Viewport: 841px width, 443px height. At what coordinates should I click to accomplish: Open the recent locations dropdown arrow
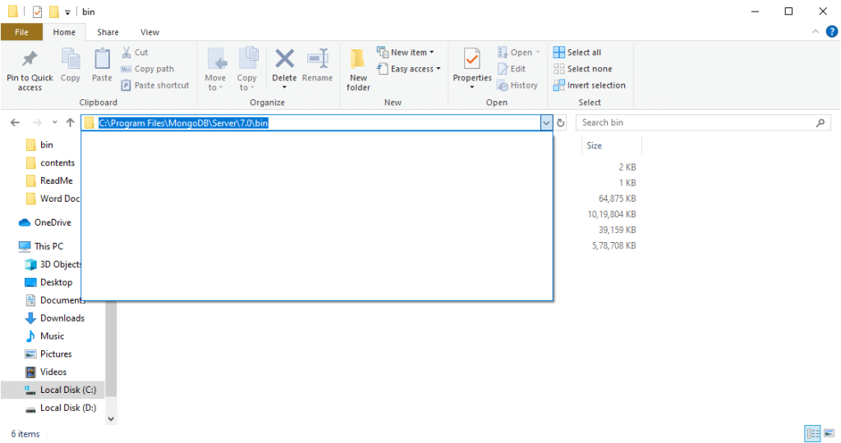[55, 123]
